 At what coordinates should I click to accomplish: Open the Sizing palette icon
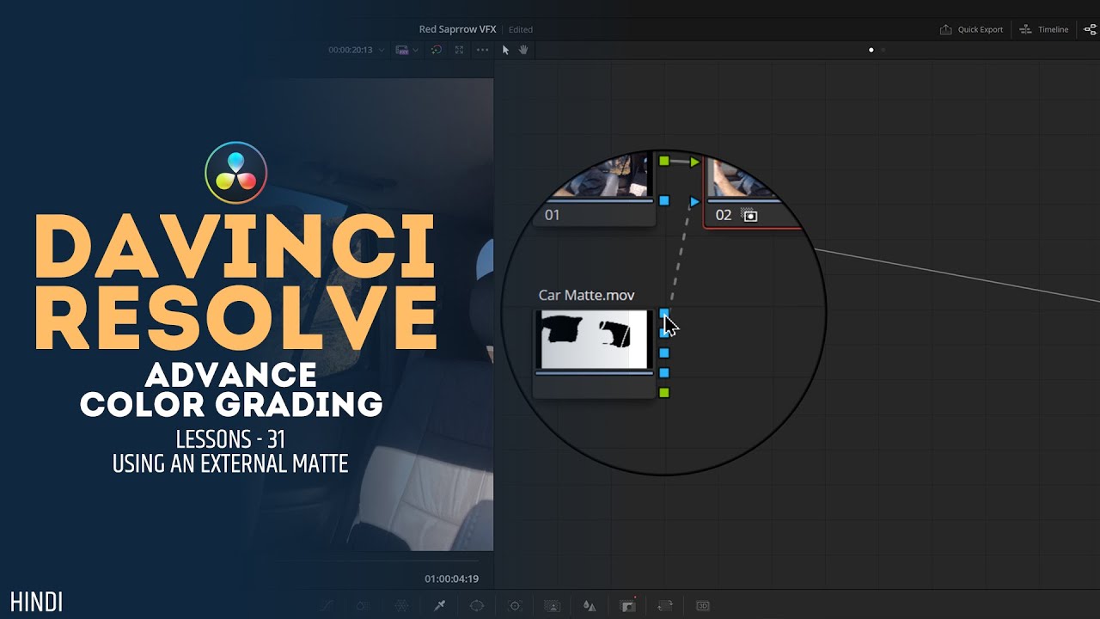coord(665,605)
